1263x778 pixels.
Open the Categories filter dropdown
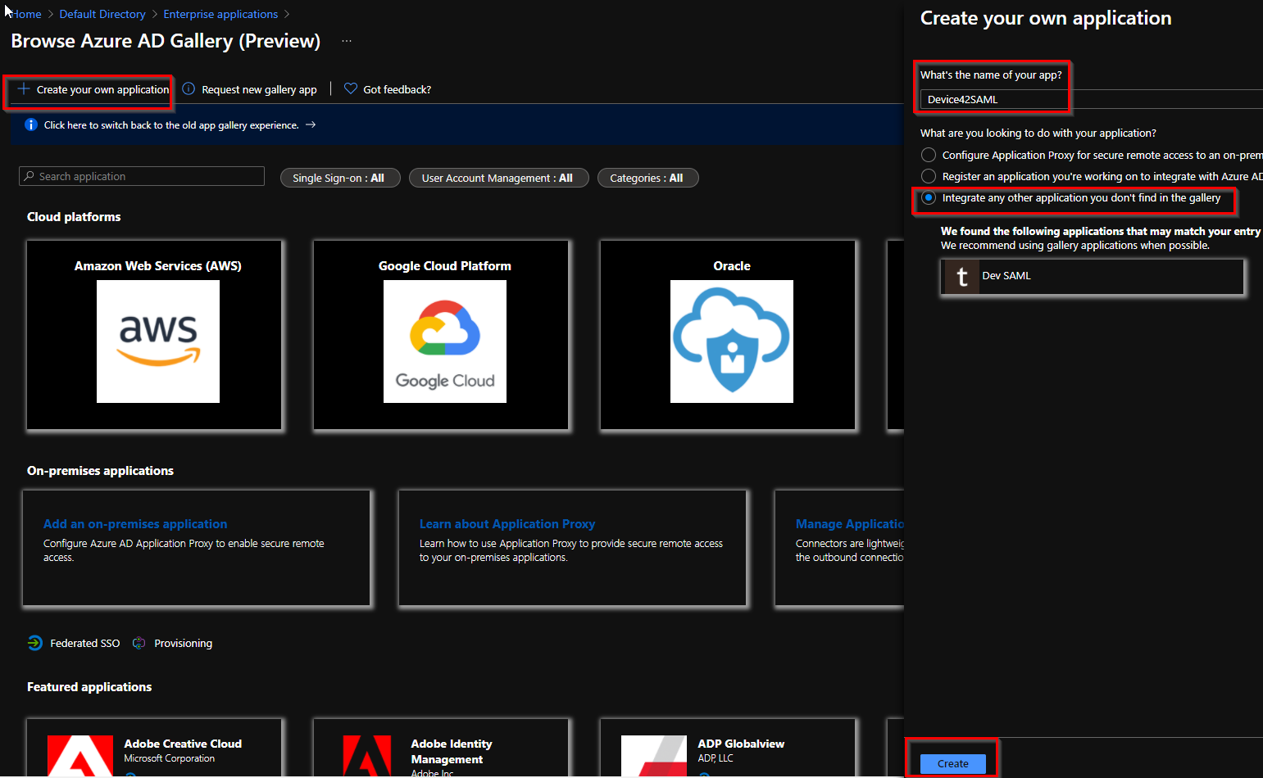[647, 178]
